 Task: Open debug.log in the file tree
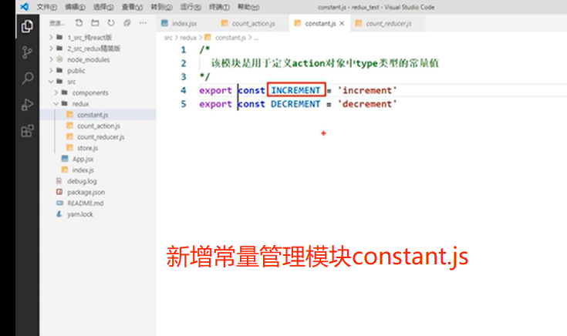tap(98, 181)
